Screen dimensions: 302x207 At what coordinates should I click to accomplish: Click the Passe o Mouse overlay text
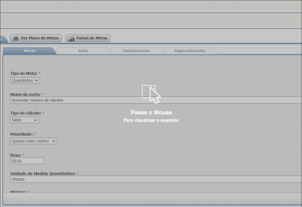[x=151, y=112]
